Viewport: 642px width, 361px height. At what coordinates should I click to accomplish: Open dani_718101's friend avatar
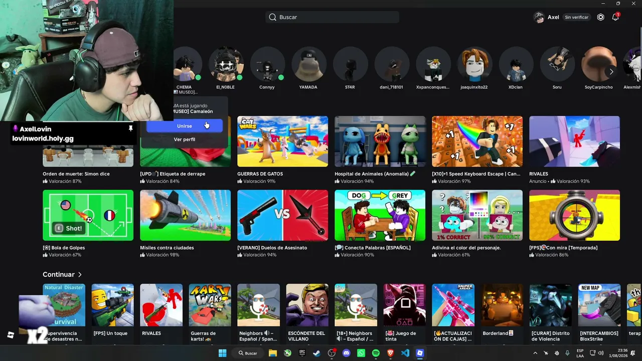coord(391,64)
